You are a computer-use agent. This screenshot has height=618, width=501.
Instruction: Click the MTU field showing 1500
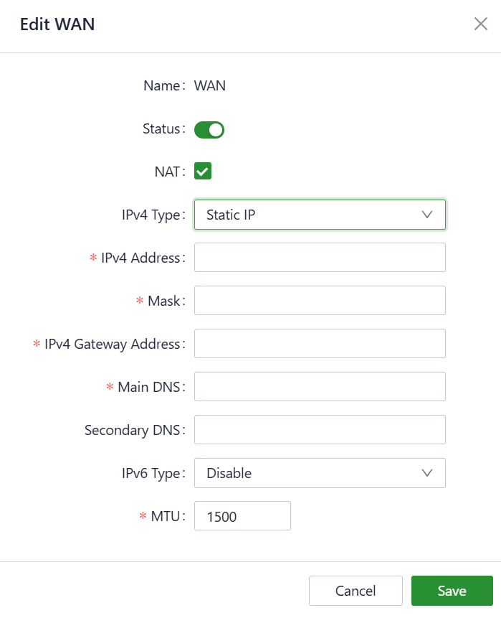click(x=242, y=516)
